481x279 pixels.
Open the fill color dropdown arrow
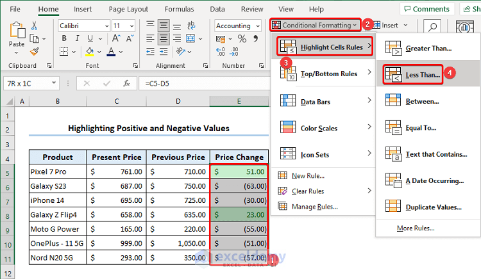99,52
